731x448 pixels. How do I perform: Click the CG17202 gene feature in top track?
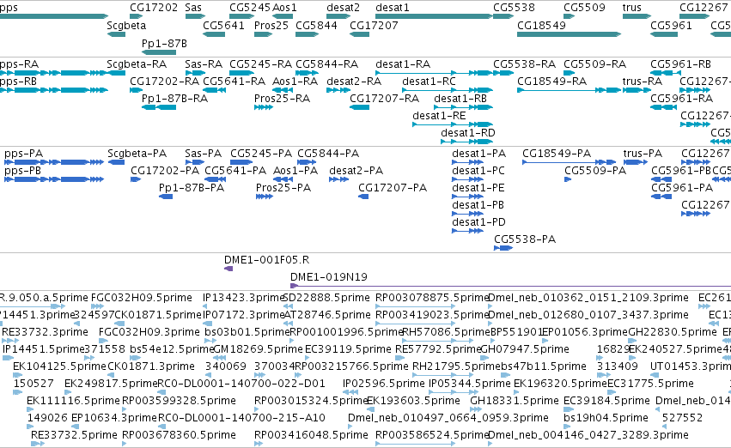point(136,16)
